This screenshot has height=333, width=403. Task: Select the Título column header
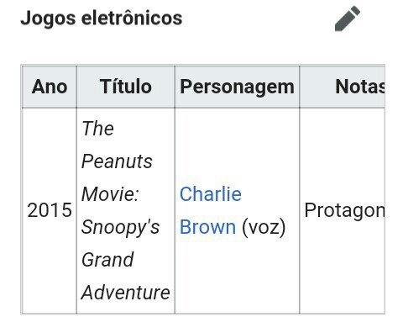[126, 87]
